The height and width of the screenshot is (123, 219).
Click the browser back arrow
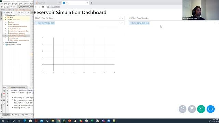[36, 7]
